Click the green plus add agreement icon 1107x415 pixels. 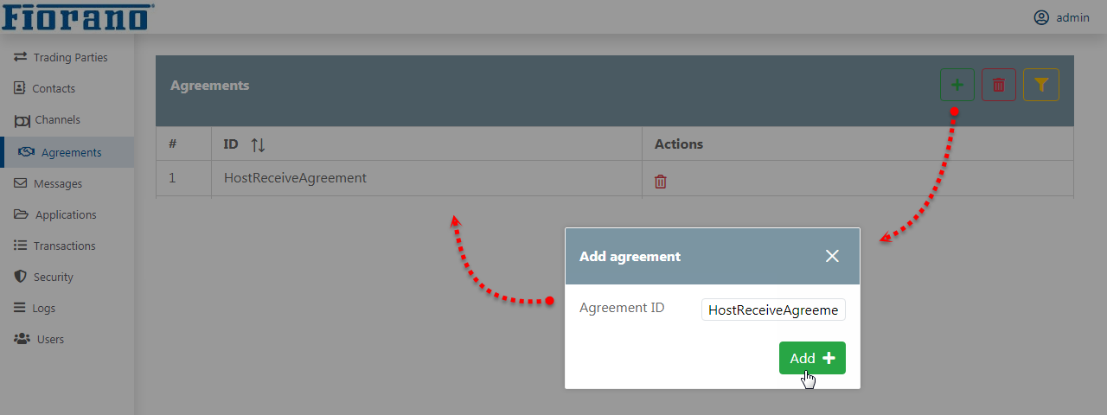click(x=957, y=85)
